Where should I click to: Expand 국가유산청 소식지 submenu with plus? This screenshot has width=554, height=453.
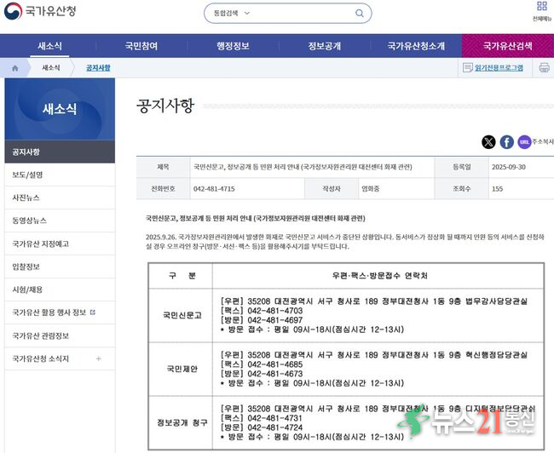pos(98,358)
